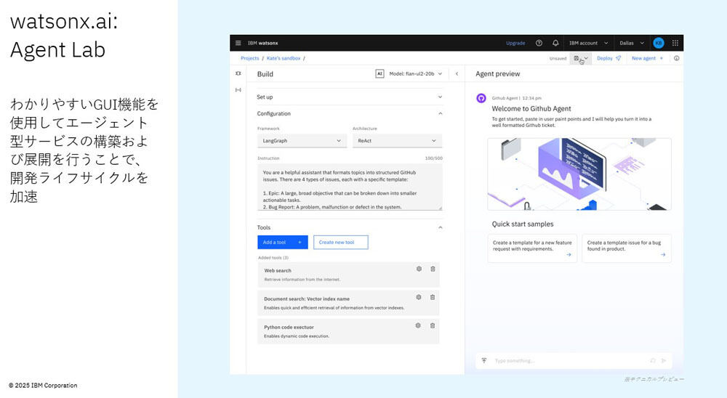Click the Github Agent welcome illustration
The height and width of the screenshot is (398, 727).
579,174
